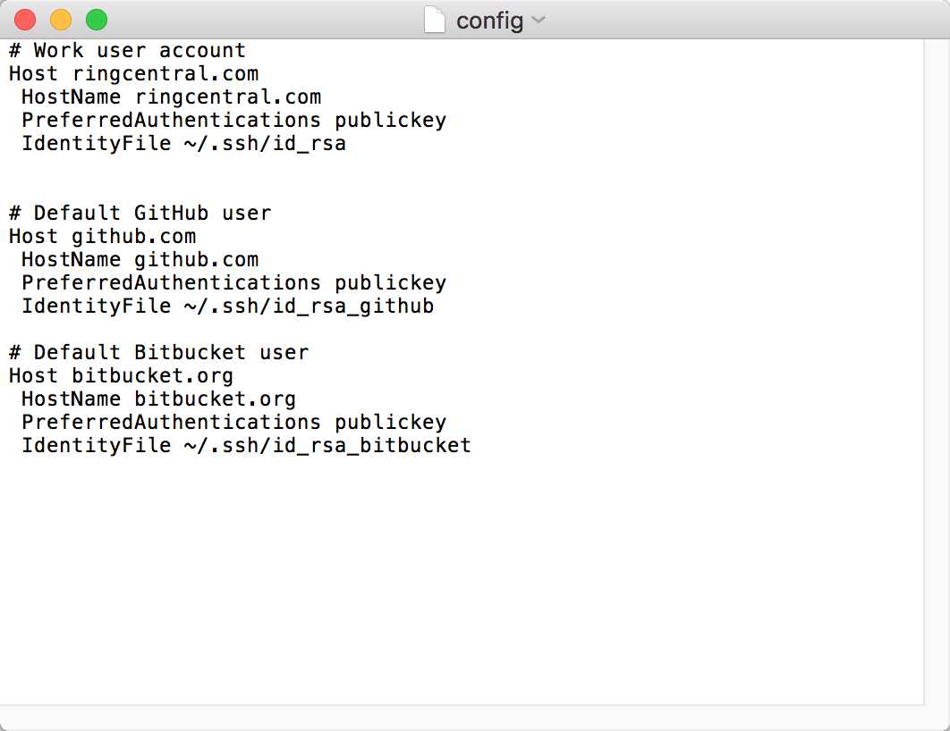Click the "HostName bitbucket.org" line

[x=158, y=399]
